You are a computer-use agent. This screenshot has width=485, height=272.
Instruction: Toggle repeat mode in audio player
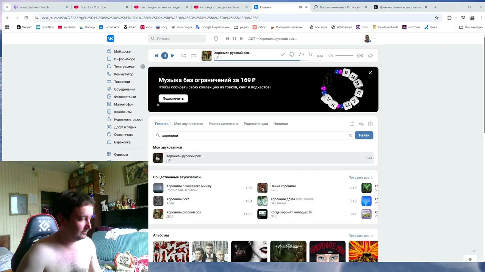pyautogui.click(x=194, y=56)
